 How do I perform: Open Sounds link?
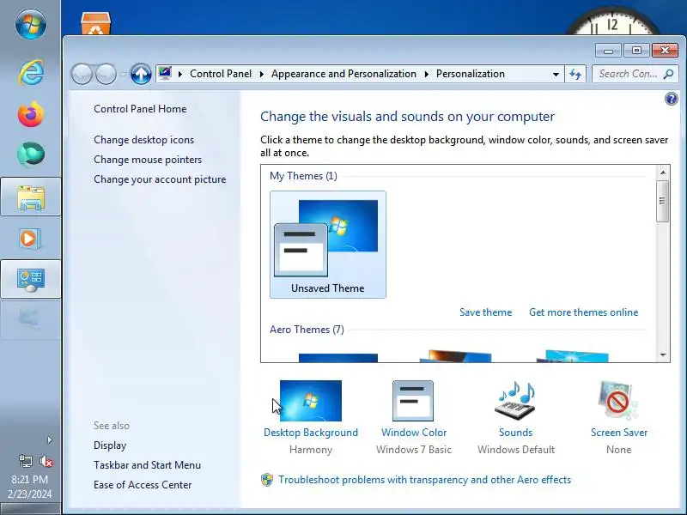(x=516, y=433)
